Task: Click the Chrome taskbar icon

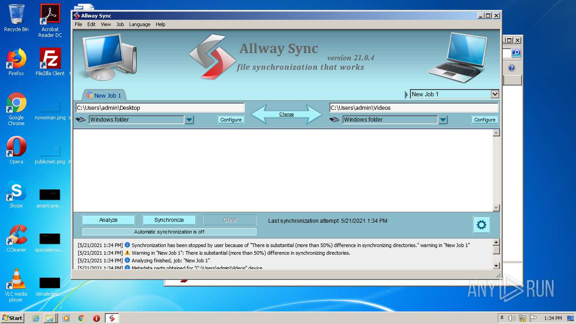Action: [x=81, y=318]
